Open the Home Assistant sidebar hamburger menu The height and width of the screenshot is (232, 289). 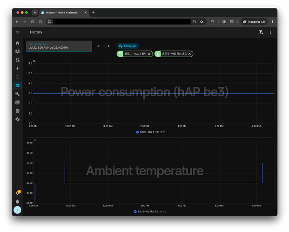18,32
